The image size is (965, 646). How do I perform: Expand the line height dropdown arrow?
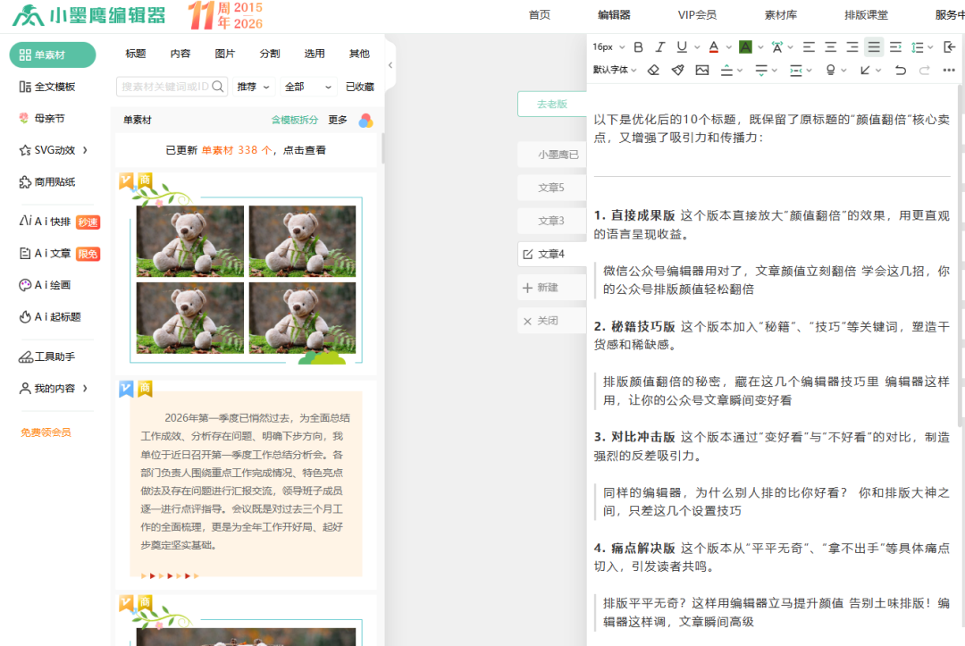click(930, 46)
